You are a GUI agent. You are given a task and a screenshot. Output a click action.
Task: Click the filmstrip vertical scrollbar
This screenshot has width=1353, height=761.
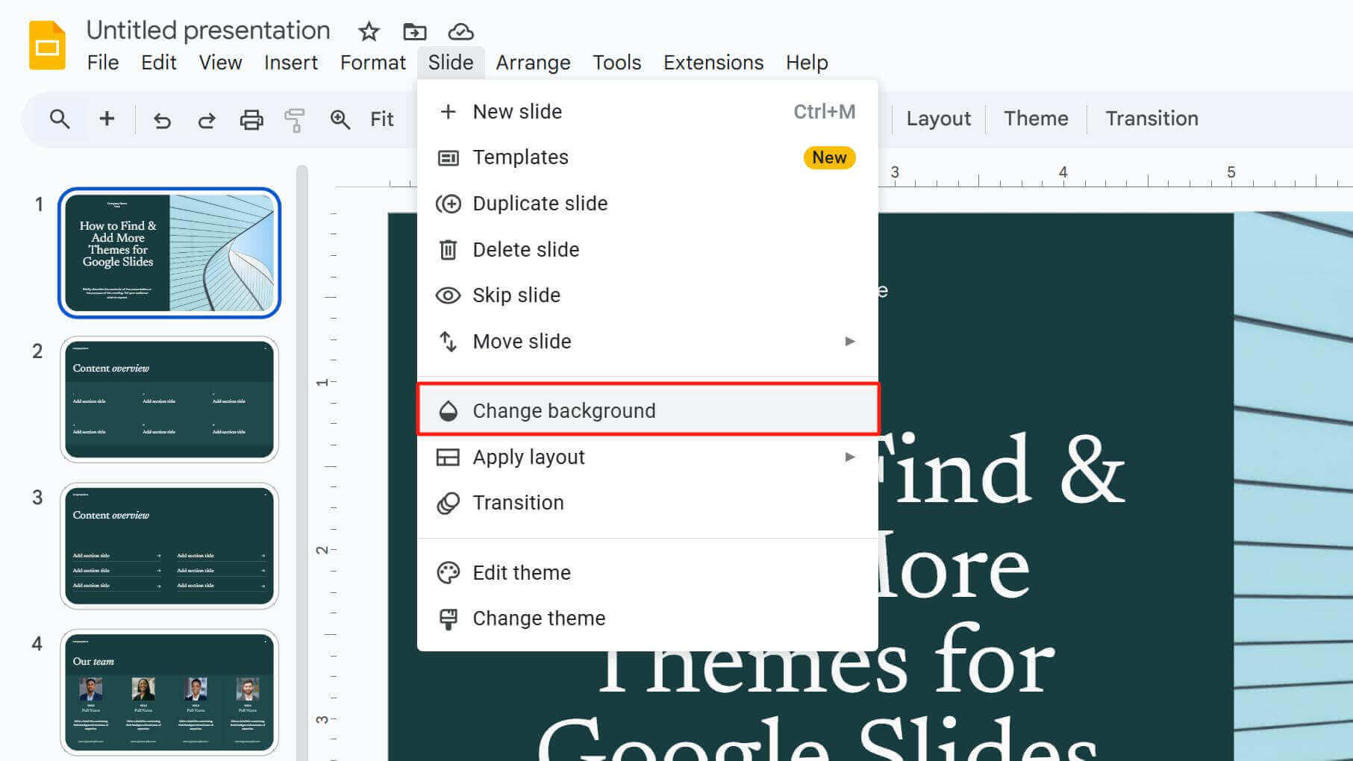(x=301, y=463)
